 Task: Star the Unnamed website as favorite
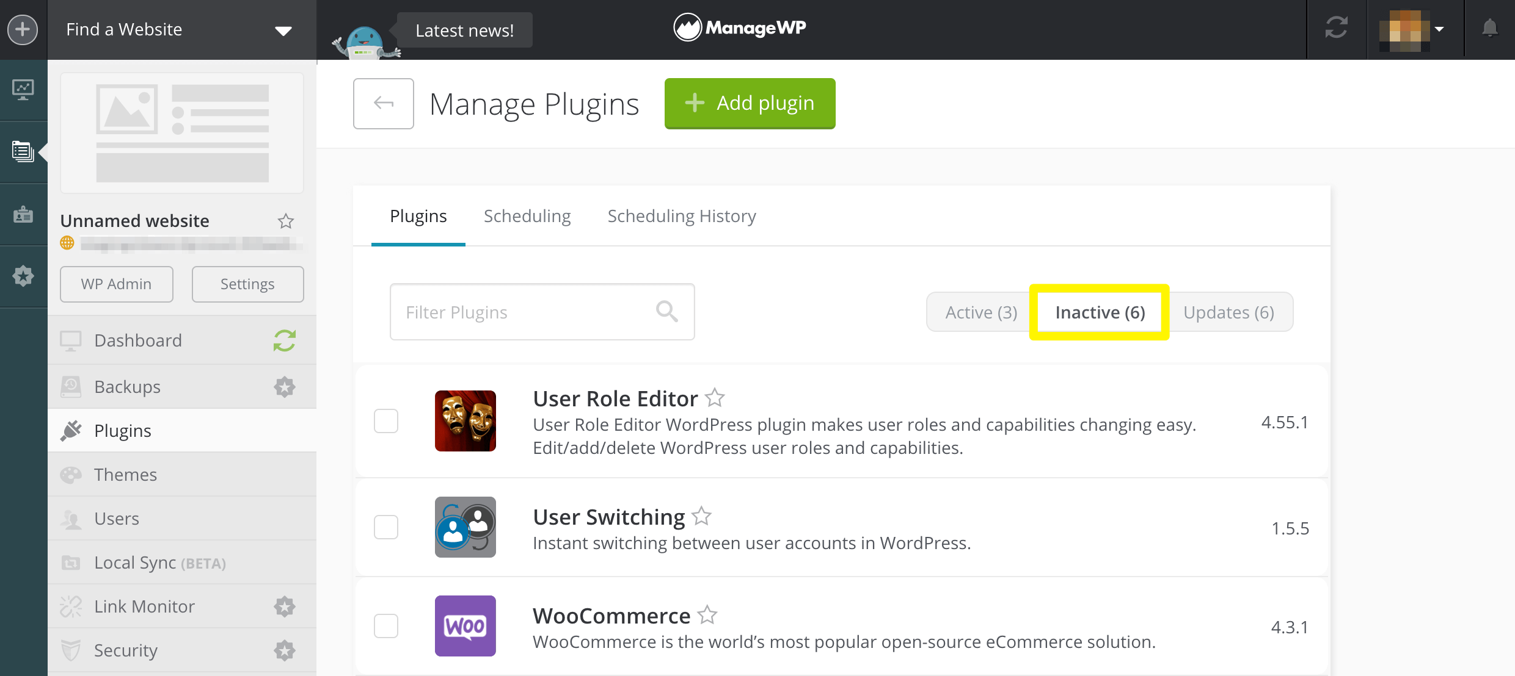coord(285,221)
